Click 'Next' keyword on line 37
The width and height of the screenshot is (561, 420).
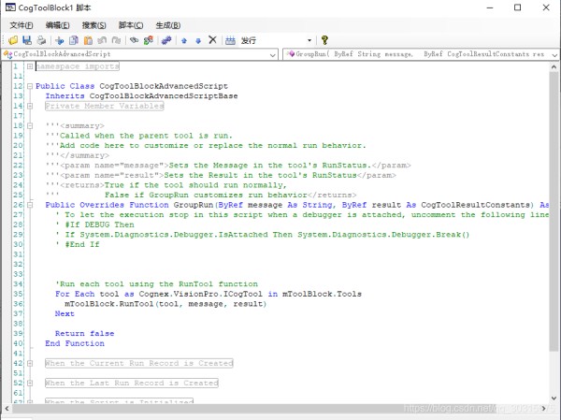(65, 313)
